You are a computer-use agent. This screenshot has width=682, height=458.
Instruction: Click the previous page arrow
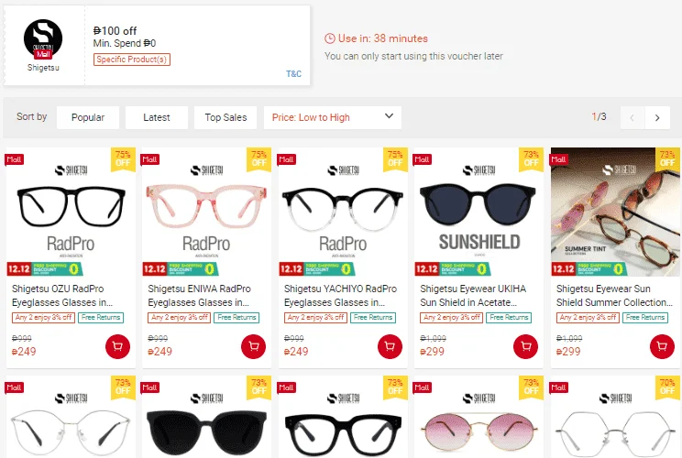632,117
